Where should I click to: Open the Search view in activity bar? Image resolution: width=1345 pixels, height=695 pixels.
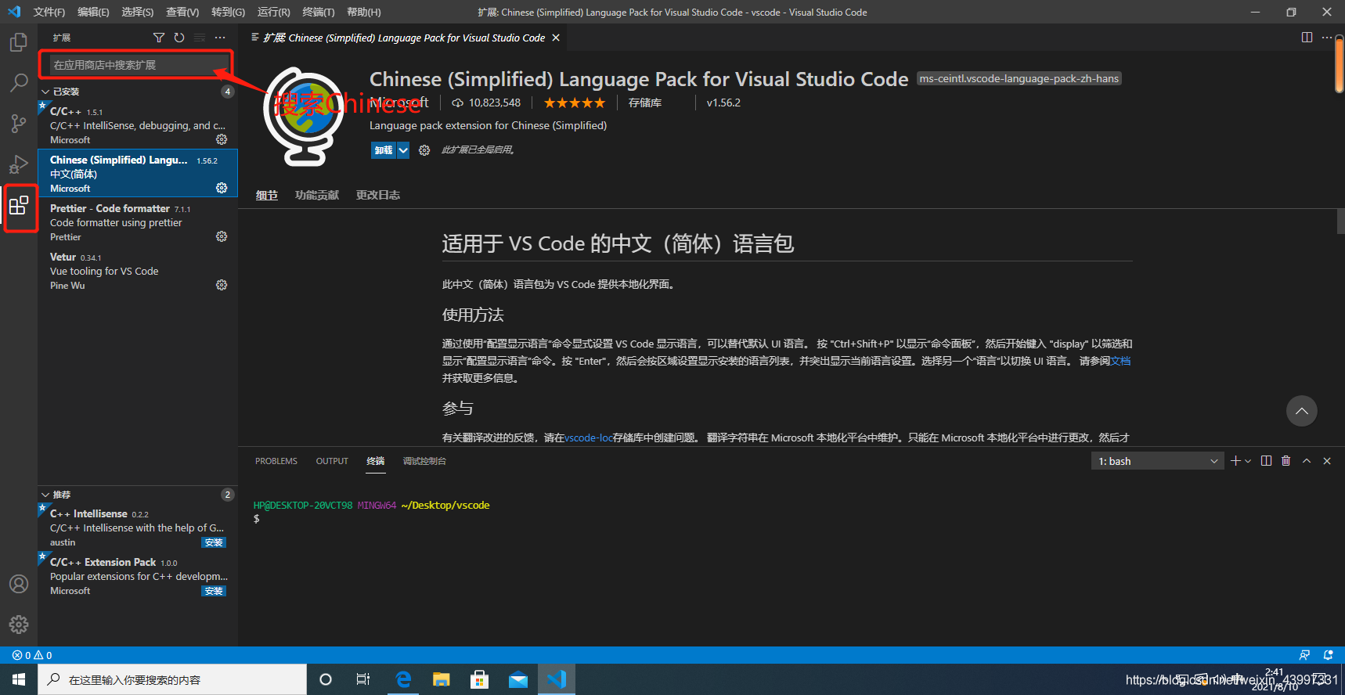point(19,83)
